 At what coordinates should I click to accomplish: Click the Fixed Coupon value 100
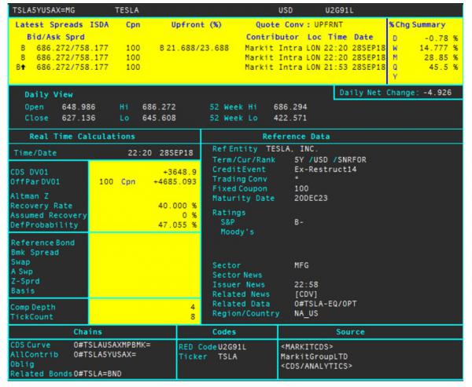[x=301, y=188]
